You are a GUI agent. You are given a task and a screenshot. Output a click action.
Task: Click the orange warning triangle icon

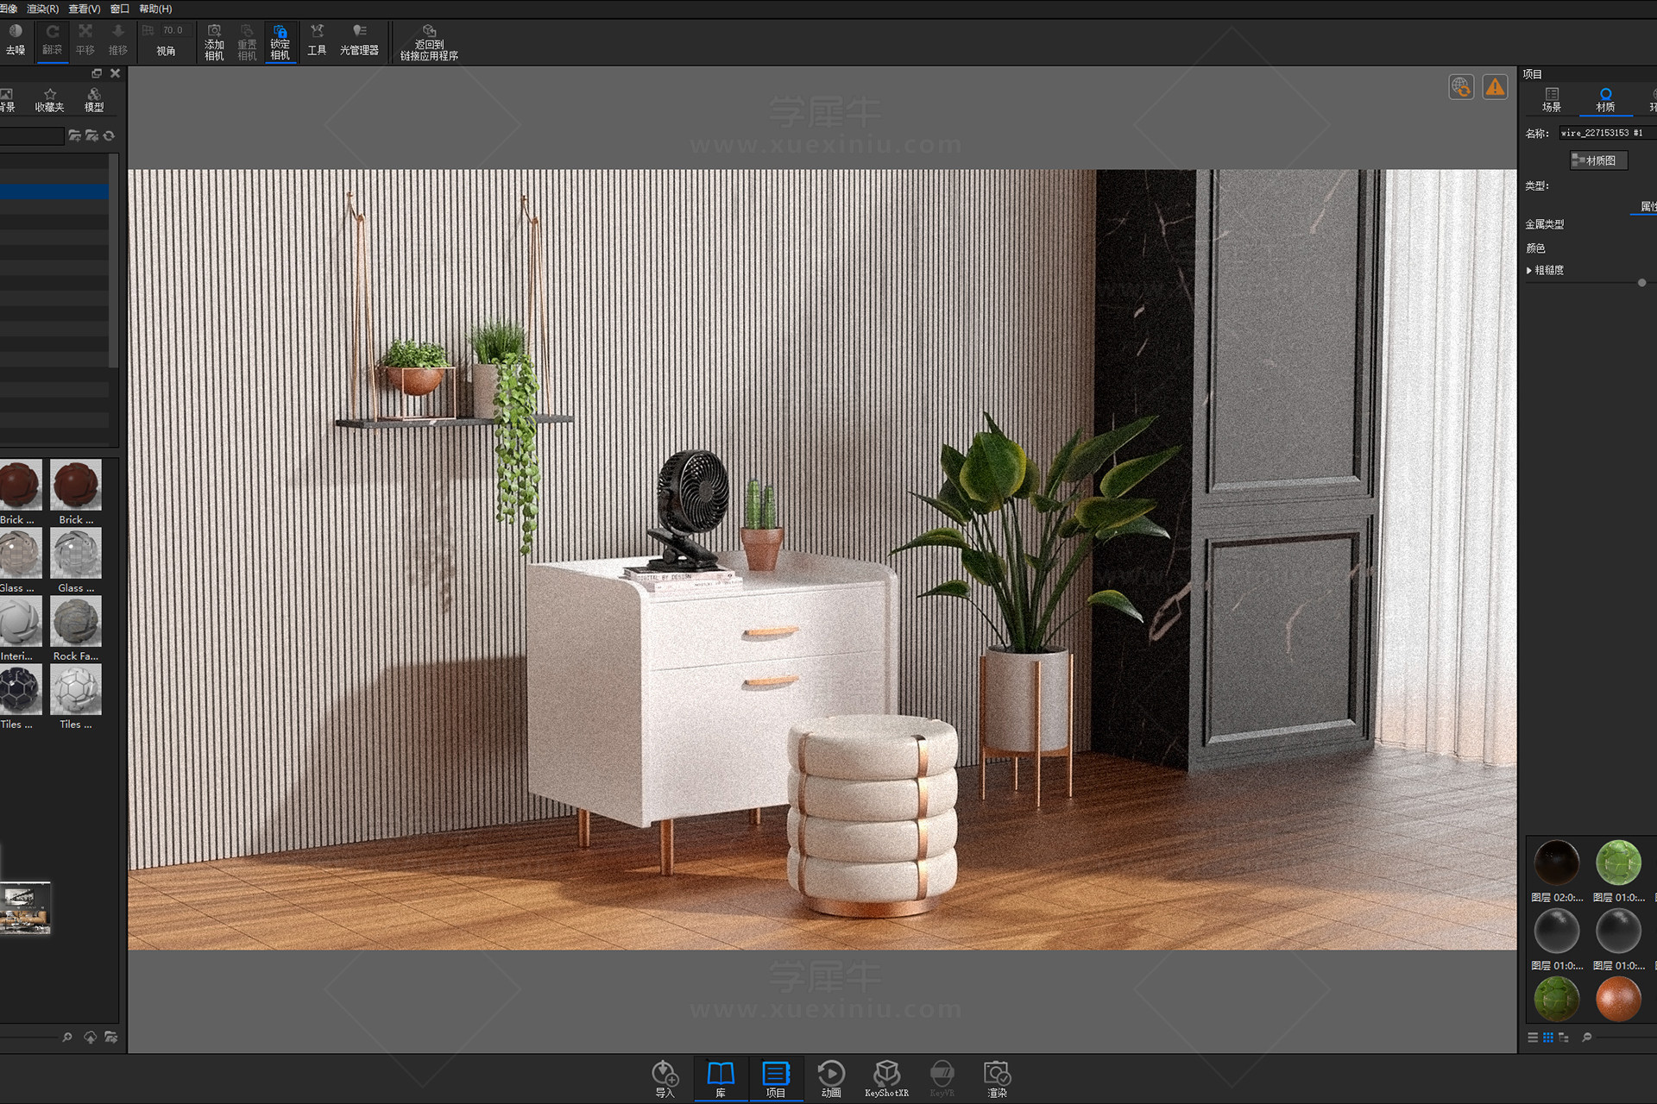(x=1495, y=87)
